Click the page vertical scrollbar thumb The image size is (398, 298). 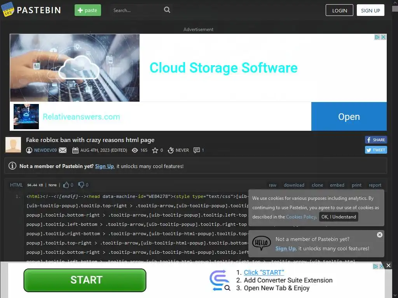tap(395, 9)
